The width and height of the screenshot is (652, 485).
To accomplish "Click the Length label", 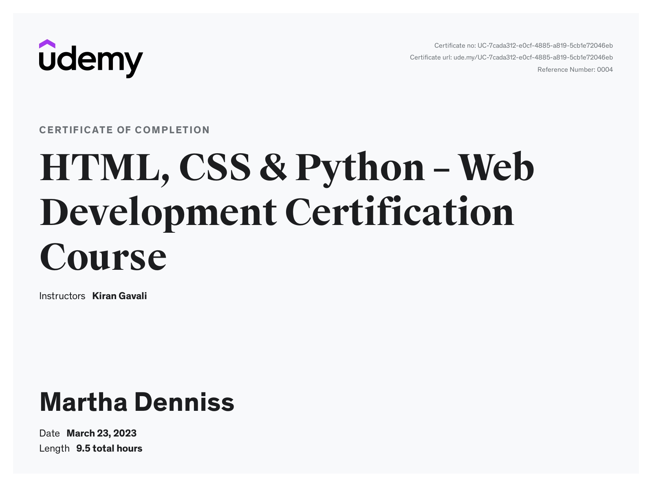I will pyautogui.click(x=54, y=448).
